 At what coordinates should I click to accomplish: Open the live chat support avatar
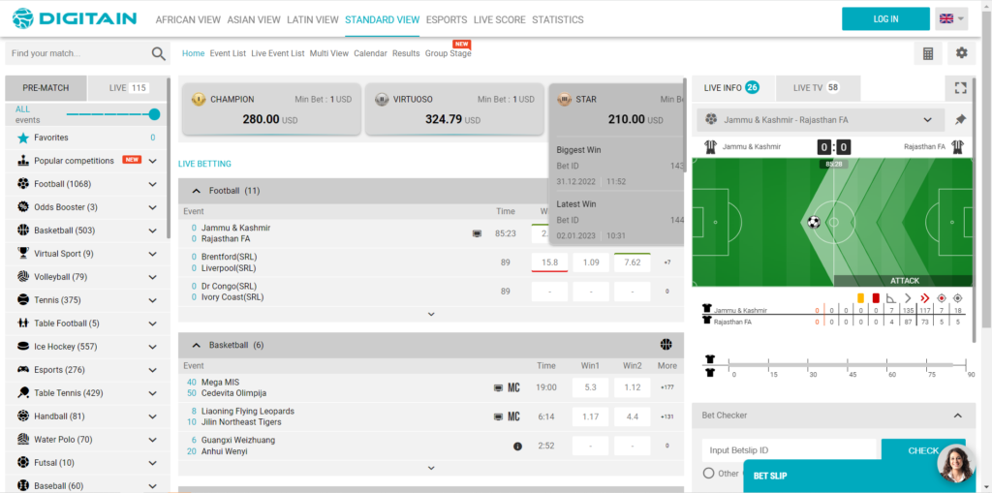click(955, 464)
